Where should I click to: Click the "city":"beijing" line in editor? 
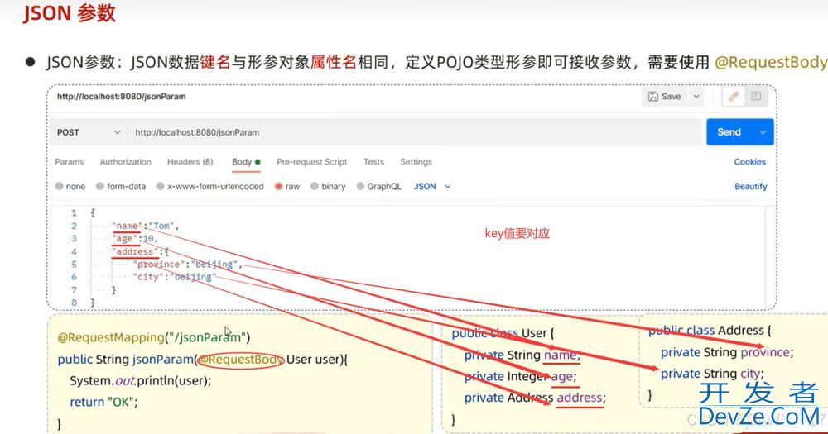(174, 277)
